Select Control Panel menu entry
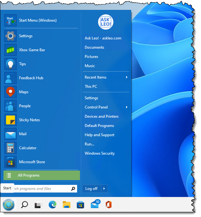This screenshot has width=201, height=217. [106, 107]
